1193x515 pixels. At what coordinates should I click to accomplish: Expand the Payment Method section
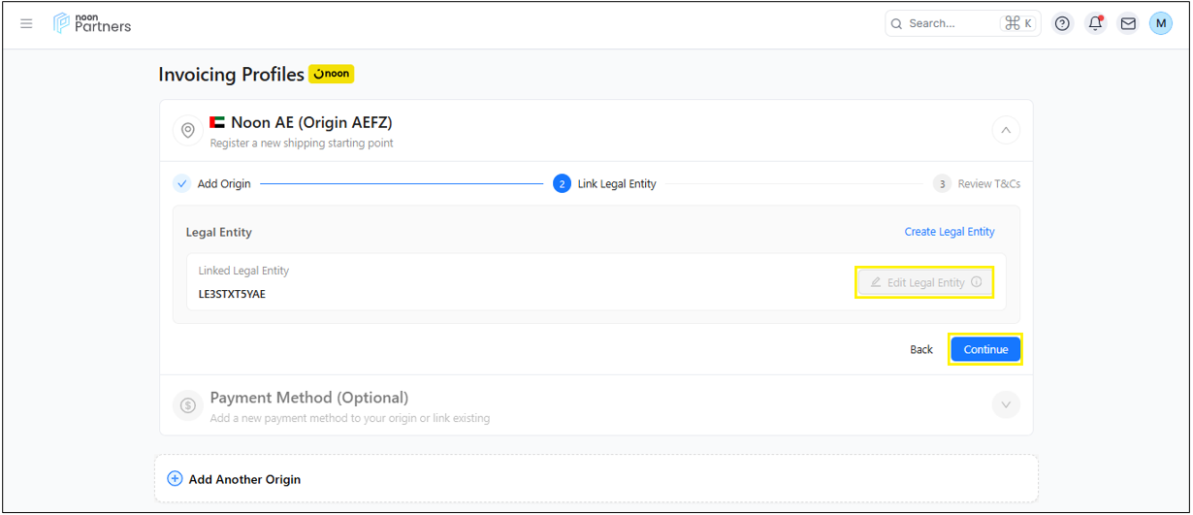[1006, 404]
